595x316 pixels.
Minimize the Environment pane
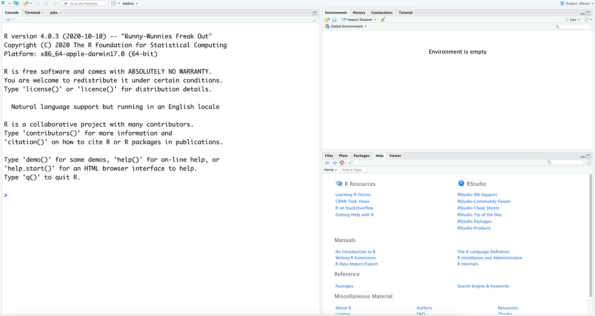click(583, 13)
